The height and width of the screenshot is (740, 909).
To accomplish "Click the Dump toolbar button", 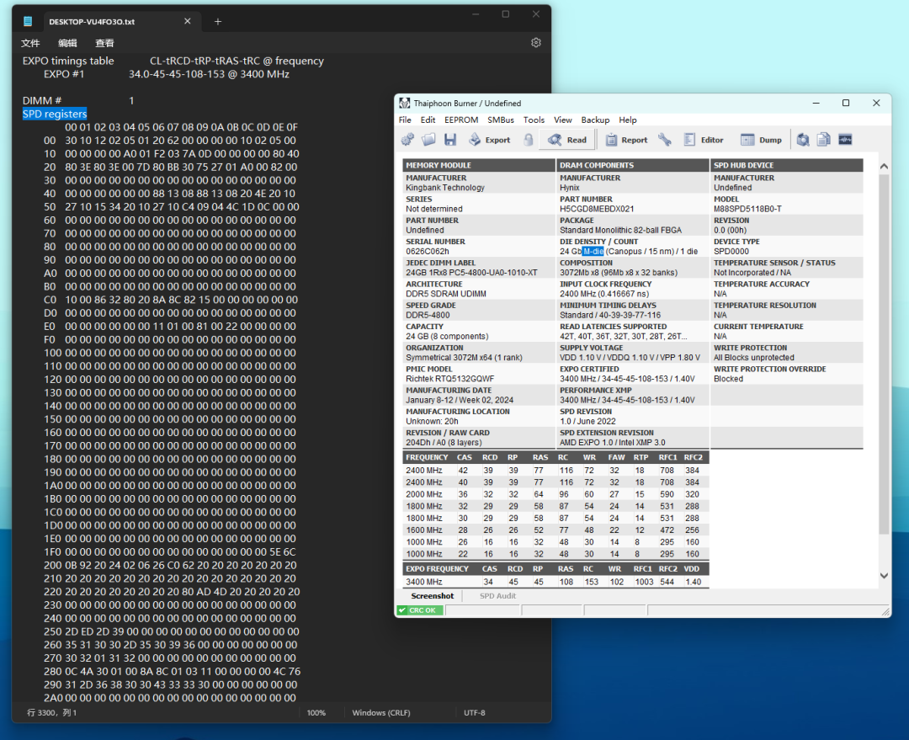I will pos(761,140).
